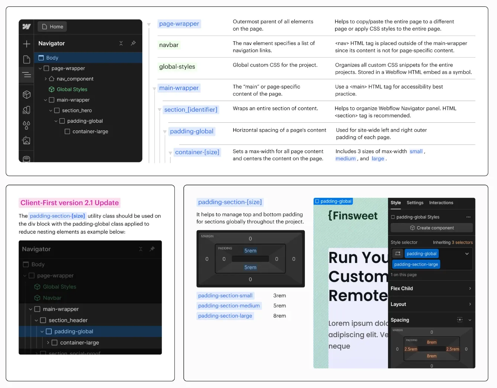Screen dimensions: 497x388
Task: Click the Finsweet logo on canvas
Action: (x=353, y=216)
